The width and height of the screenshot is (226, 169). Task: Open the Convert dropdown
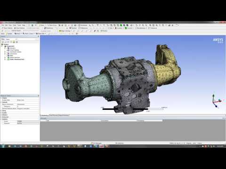(x=129, y=28)
